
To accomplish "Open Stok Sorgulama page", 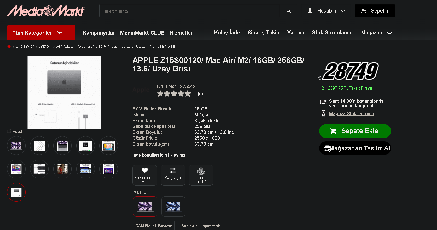I will tap(332, 33).
